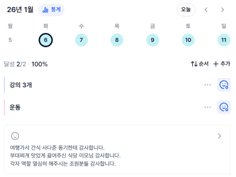Select date 8 on Thursday
The width and height of the screenshot is (236, 177).
117,40
